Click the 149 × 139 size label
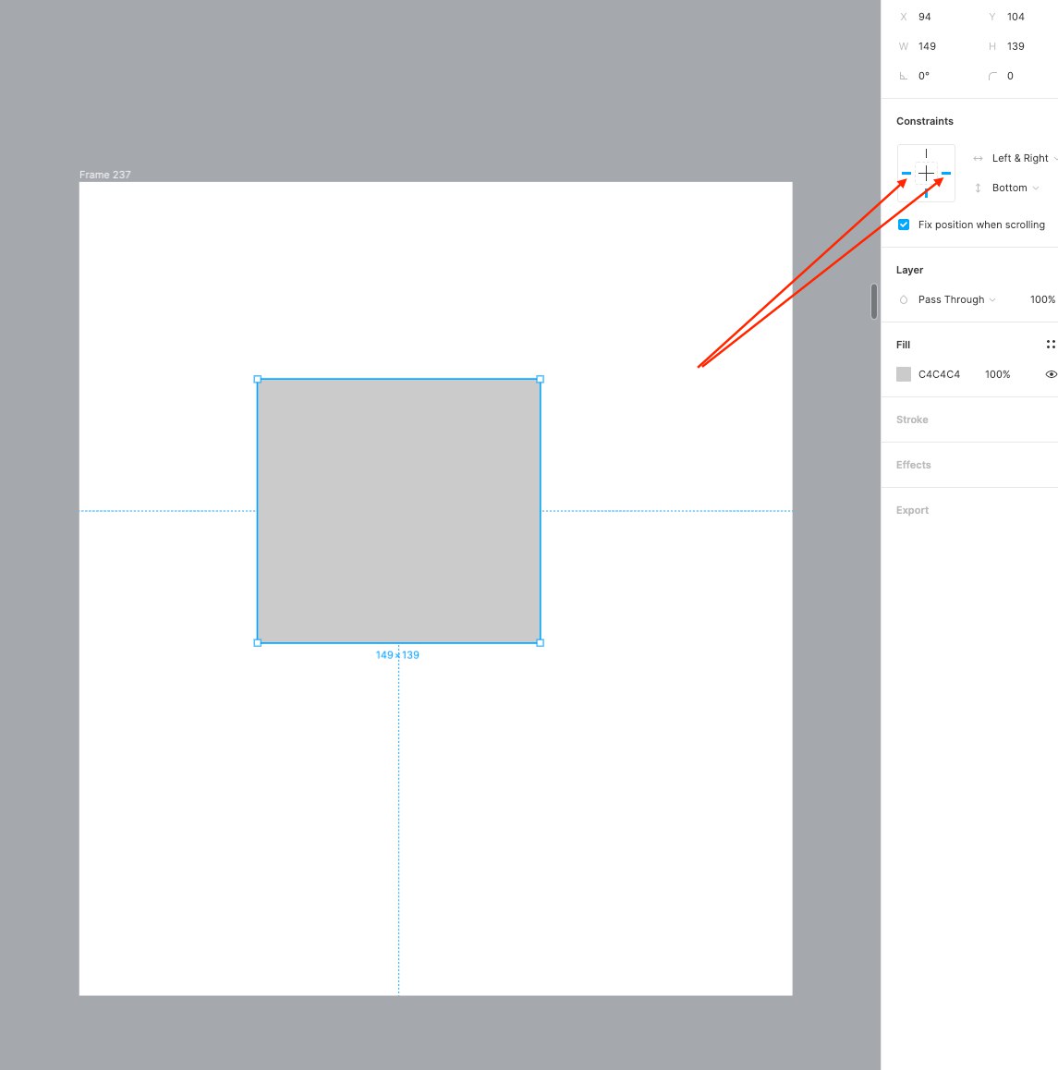 tap(397, 655)
